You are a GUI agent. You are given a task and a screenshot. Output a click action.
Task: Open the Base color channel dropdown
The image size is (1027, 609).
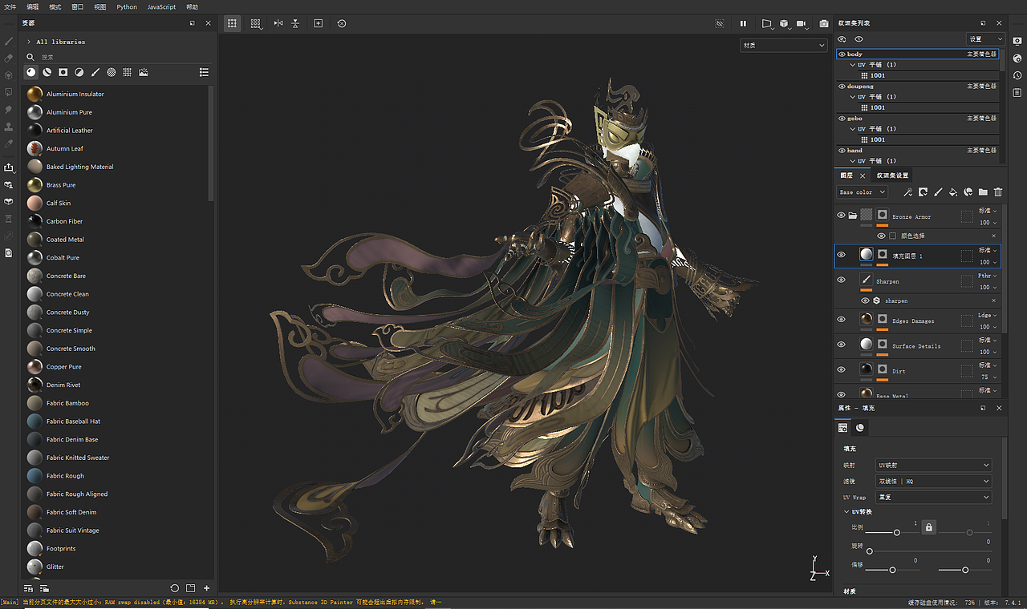(x=862, y=192)
